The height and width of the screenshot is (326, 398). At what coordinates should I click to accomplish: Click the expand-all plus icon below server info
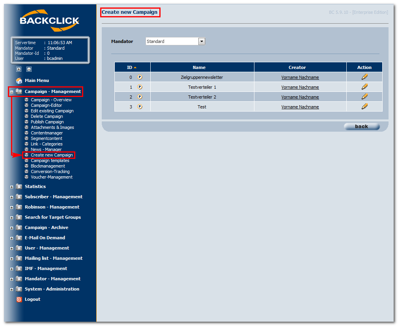click(19, 69)
